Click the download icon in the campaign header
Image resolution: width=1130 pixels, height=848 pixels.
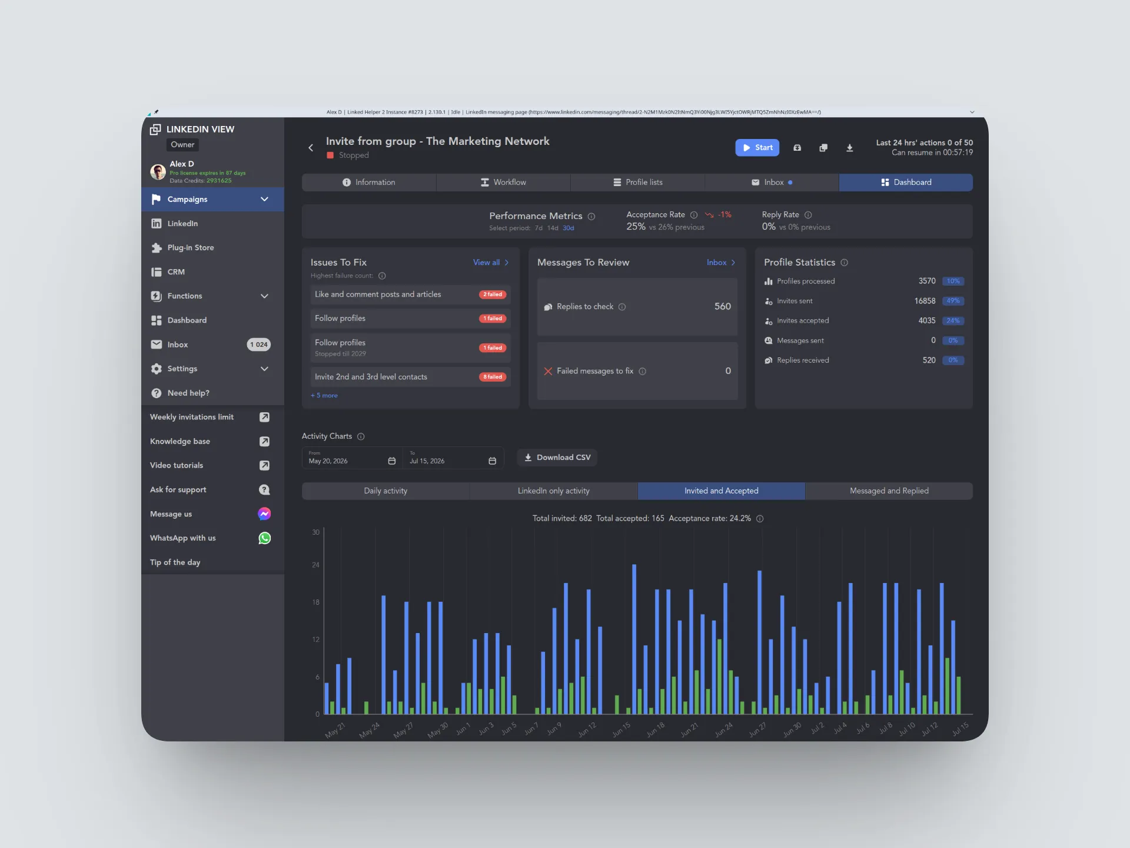coord(849,148)
